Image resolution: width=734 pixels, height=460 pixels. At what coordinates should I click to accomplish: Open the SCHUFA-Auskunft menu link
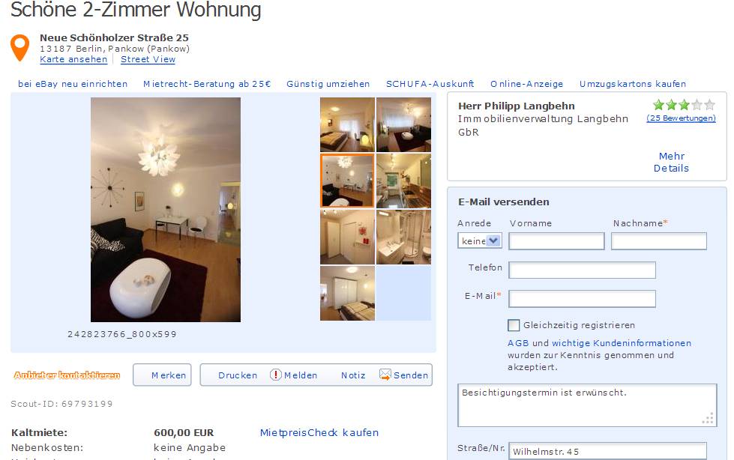point(430,84)
